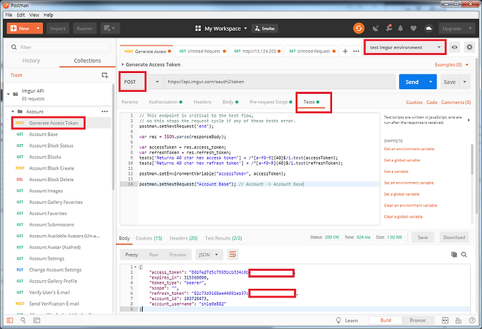Open tab options three dots menu

(356, 51)
